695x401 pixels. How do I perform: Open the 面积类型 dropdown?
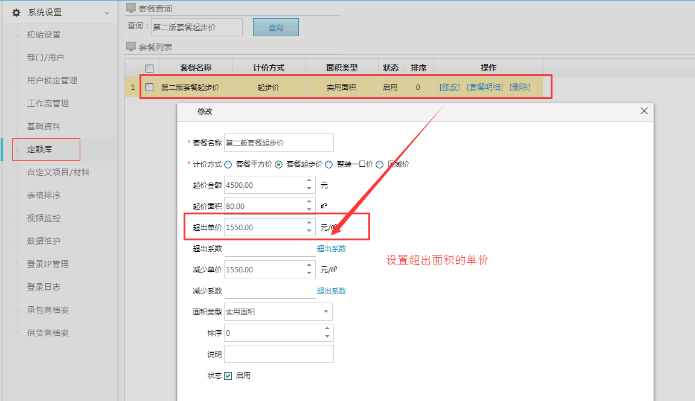[x=326, y=312]
